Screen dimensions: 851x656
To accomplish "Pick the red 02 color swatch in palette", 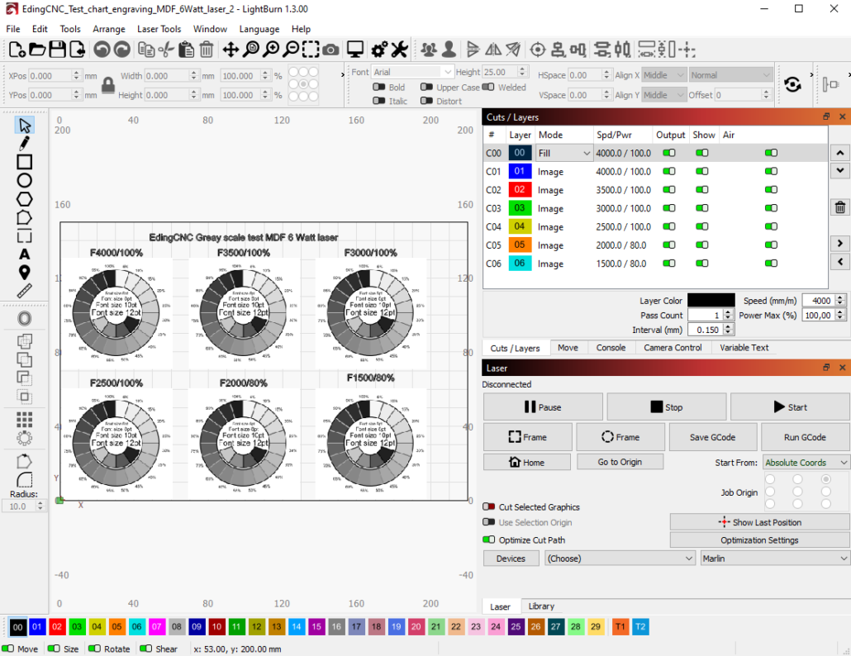I will click(x=57, y=627).
